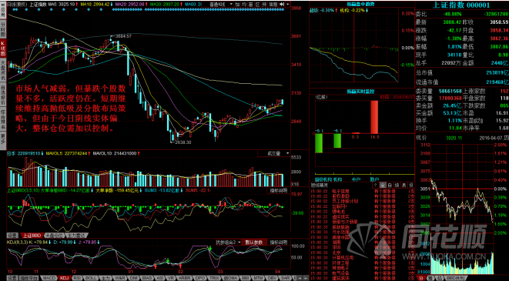Click the right-arrow jump icon in chart toolbar
This screenshot has width=509, height=281.
[282, 5]
